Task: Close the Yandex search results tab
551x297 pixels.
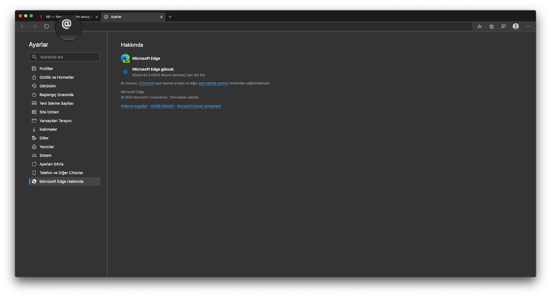Action: (97, 17)
